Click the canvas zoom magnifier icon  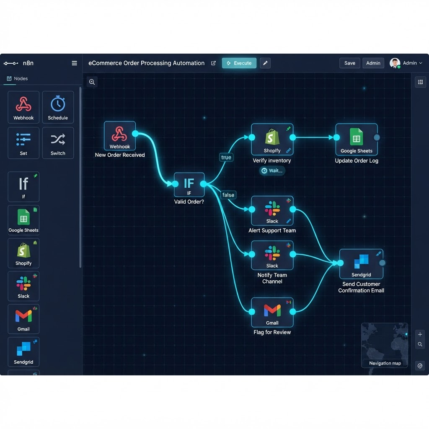pos(92,82)
